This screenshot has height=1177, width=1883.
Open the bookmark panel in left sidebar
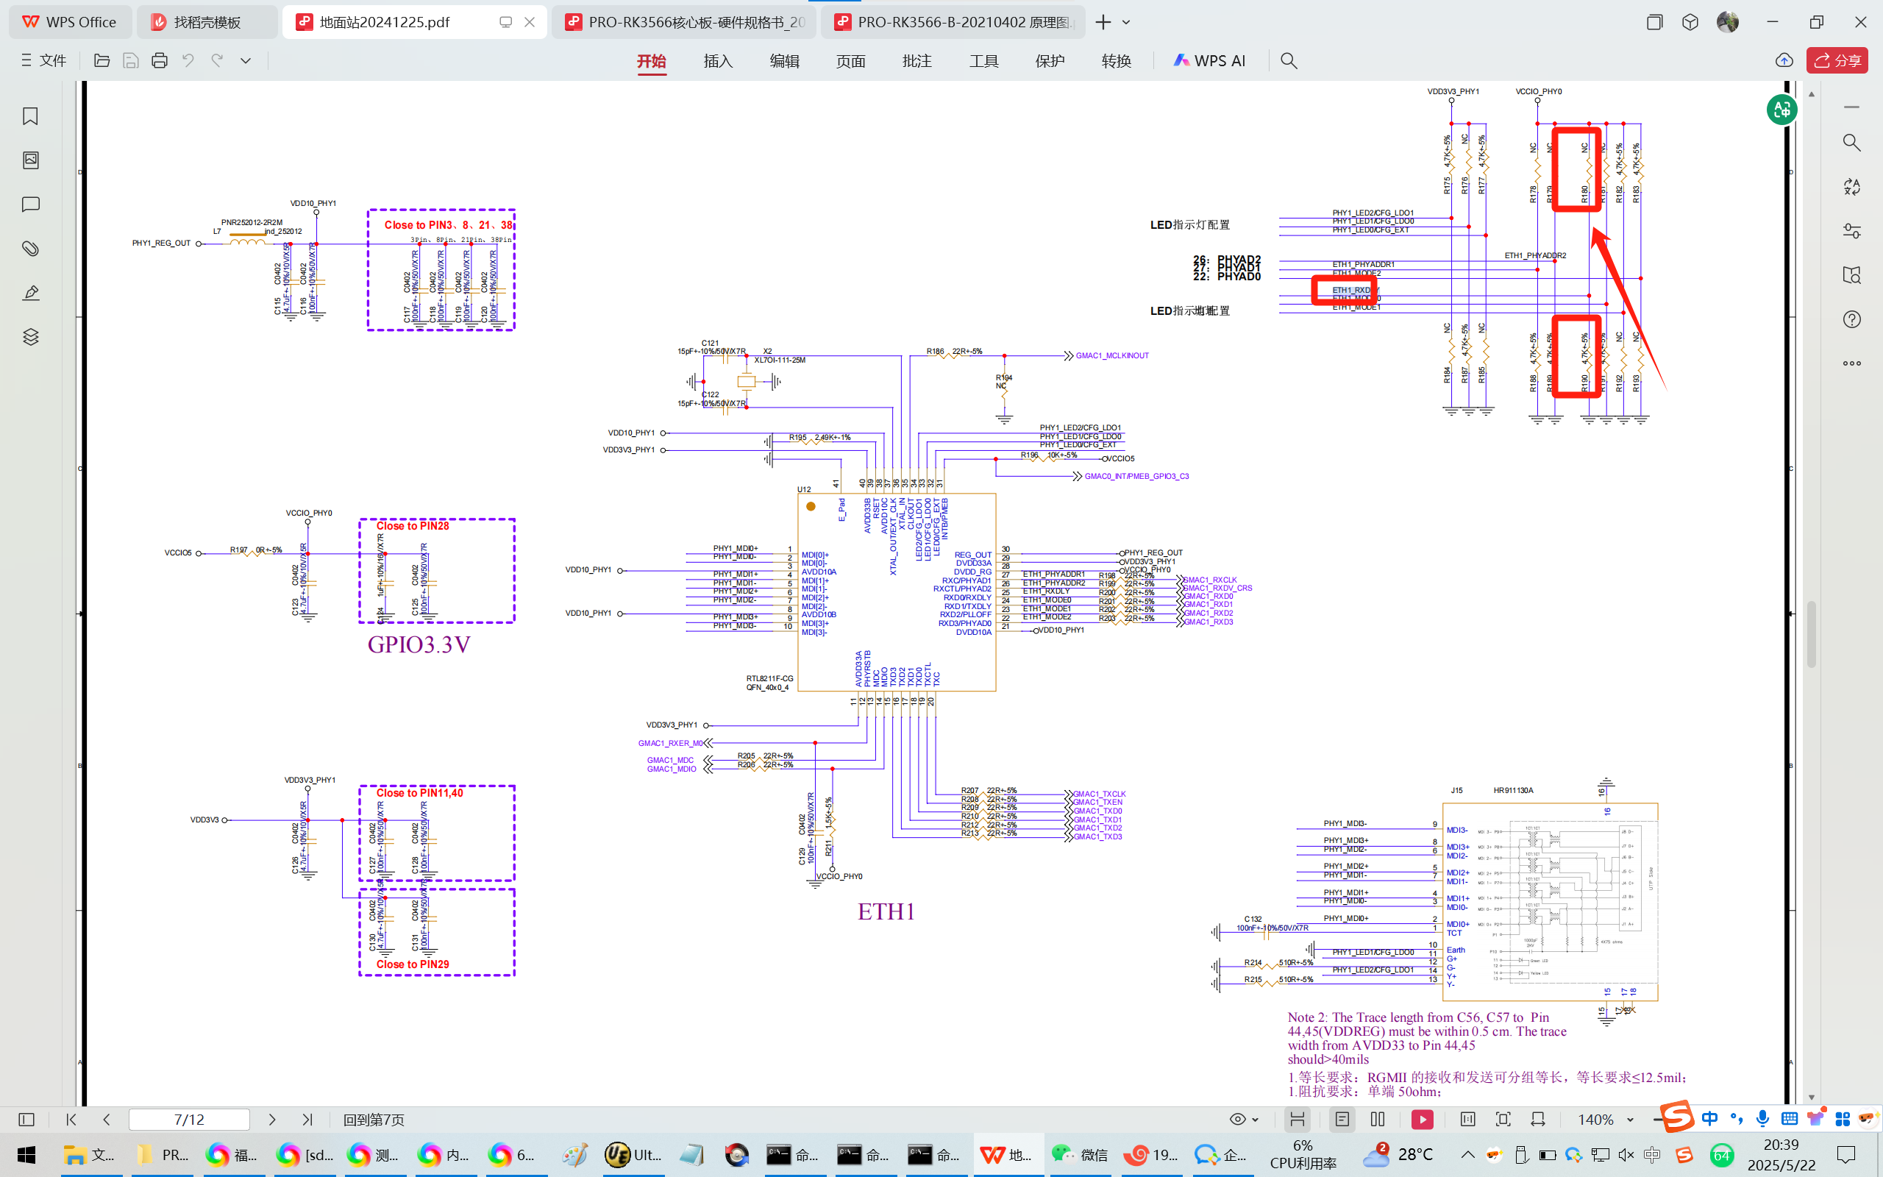(30, 116)
